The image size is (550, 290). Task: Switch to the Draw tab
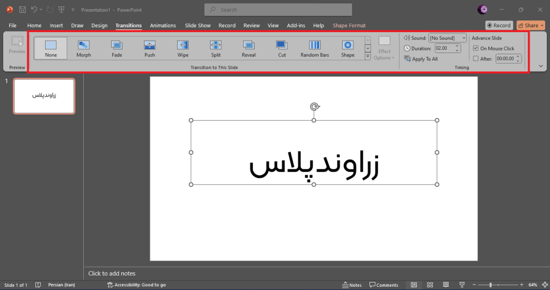77,25
